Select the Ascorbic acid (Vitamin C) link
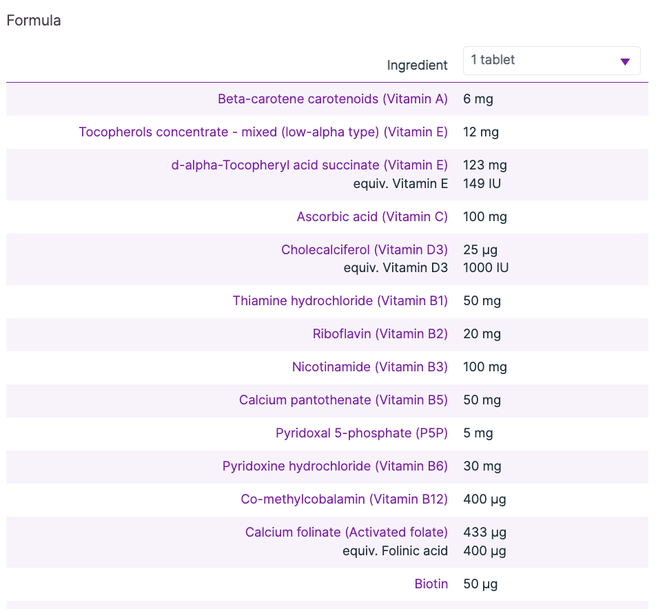 pyautogui.click(x=372, y=217)
